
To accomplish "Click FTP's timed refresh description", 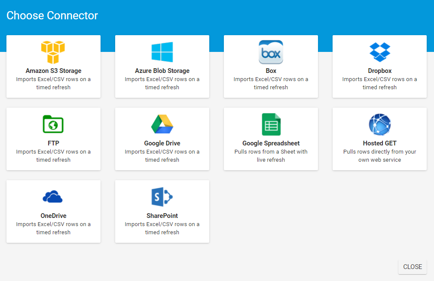I will coord(53,156).
